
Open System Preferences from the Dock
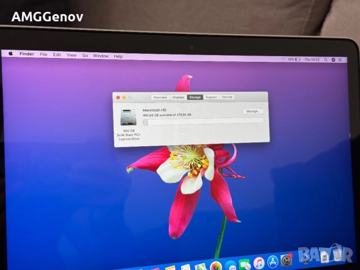pos(286,260)
